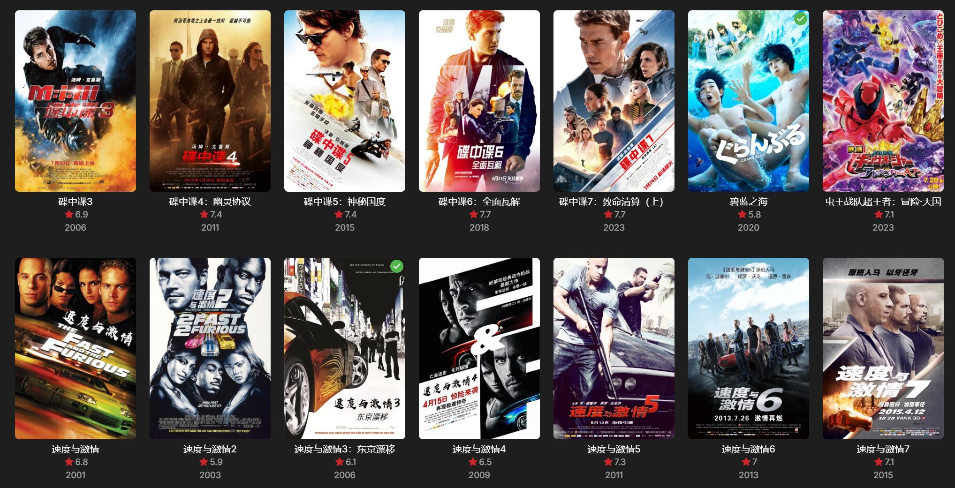The image size is (955, 488).
Task: Open the 速度与激情3：东京漂移 title link
Action: (345, 449)
